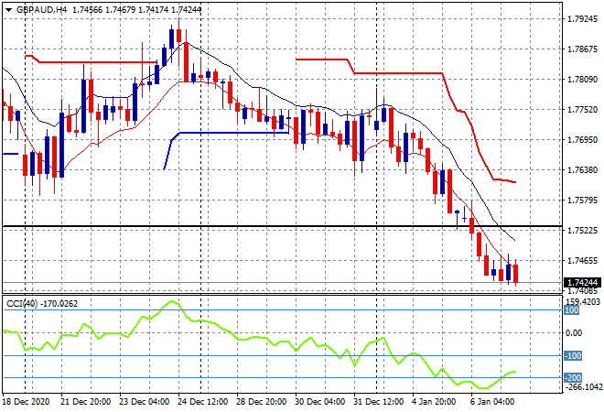
Task: Click the 1.79245 price axis label
Action: coord(583,19)
